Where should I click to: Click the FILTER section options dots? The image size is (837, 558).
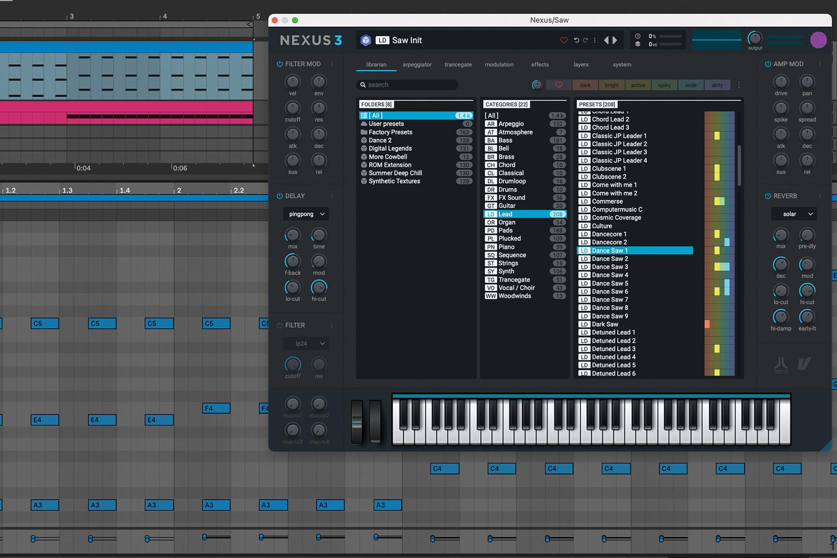pos(332,325)
